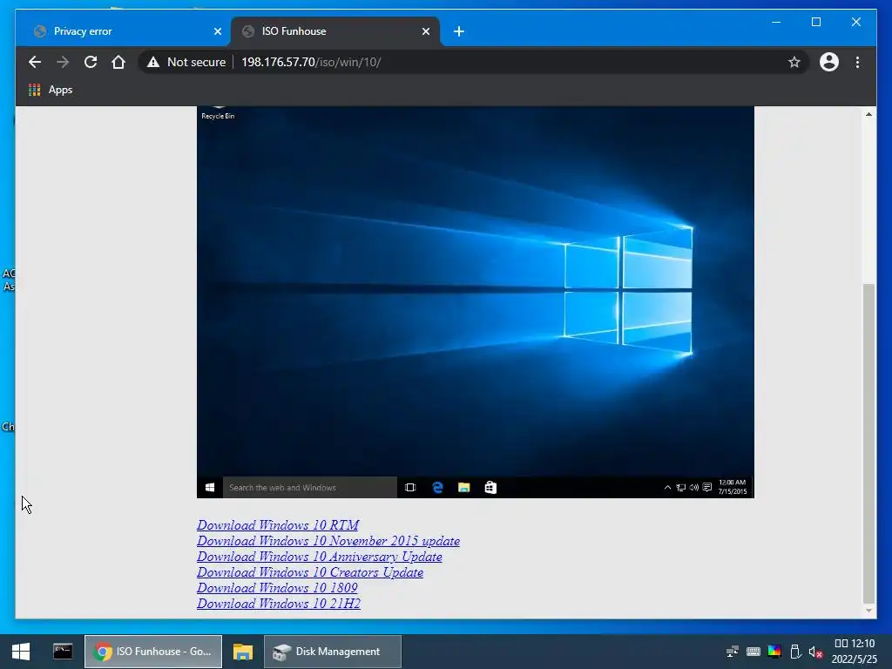Open the Apps bookmarks shortcut
Viewport: 892px width, 669px height.
pos(51,90)
